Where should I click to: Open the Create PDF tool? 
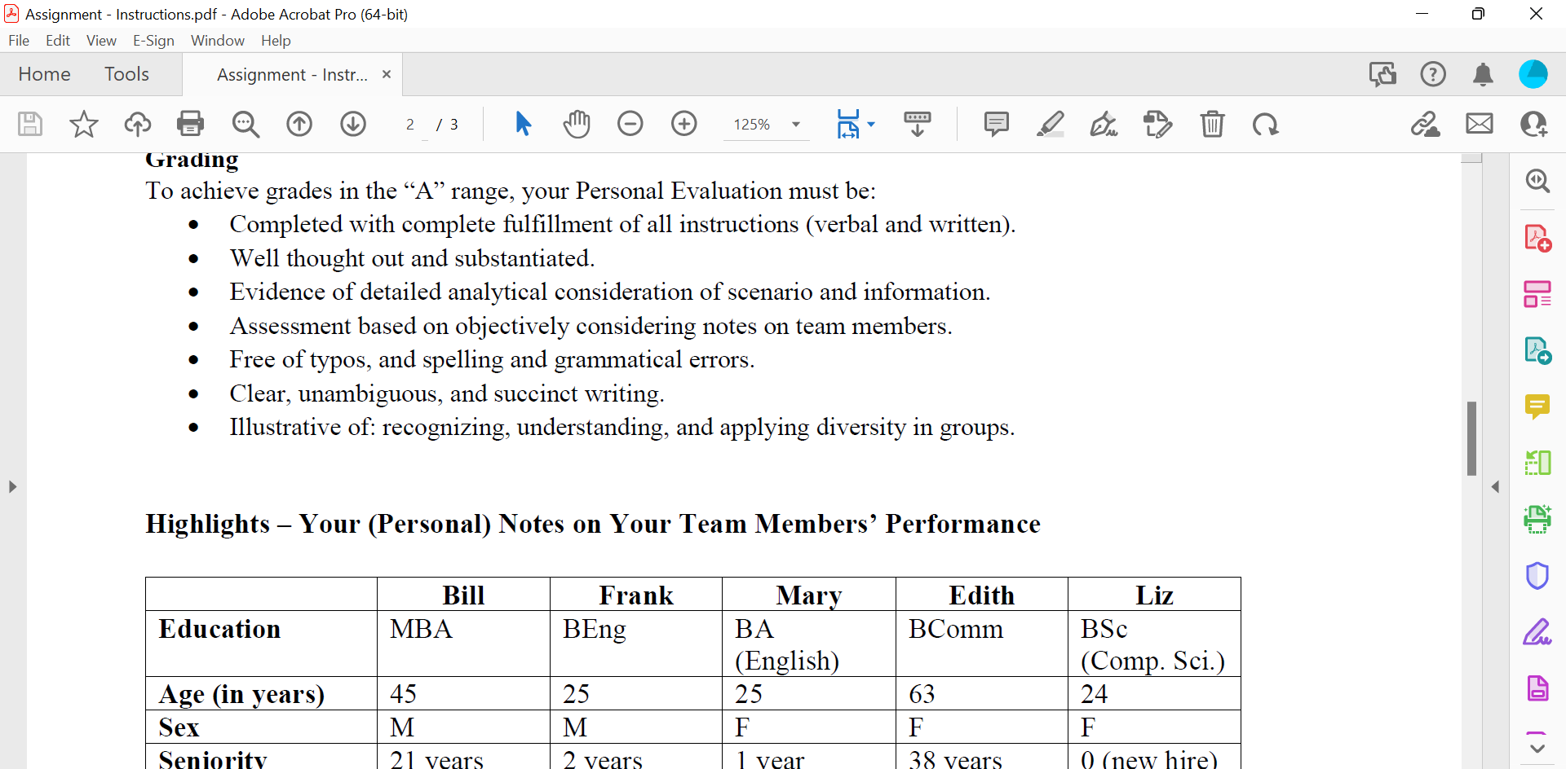tap(1538, 237)
